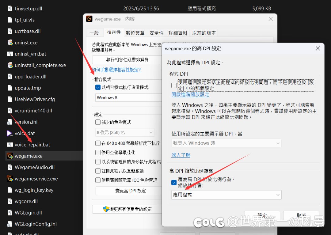Click the wegameservice.exe file icon

point(10,179)
